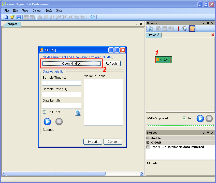The width and height of the screenshot is (216, 183).
Task: Click the Open NI-MAX button
Action: click(71, 64)
